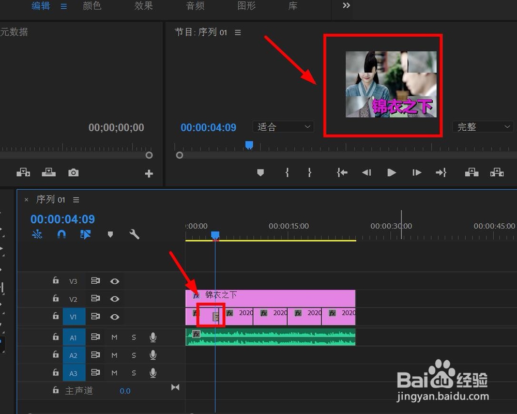Switch to the 效果 workspace tab
Viewport: 517px width, 414px height.
pyautogui.click(x=143, y=6)
